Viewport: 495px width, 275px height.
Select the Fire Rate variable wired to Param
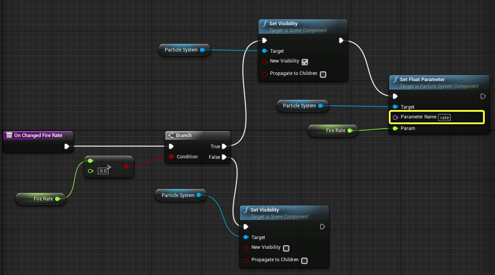pyautogui.click(x=332, y=131)
